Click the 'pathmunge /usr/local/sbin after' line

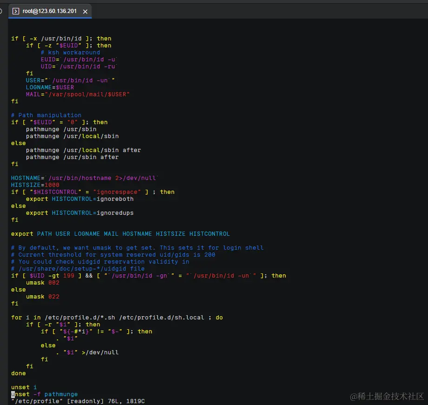83,150
